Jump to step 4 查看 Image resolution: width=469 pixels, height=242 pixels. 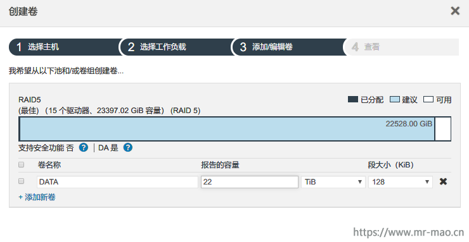401,47
